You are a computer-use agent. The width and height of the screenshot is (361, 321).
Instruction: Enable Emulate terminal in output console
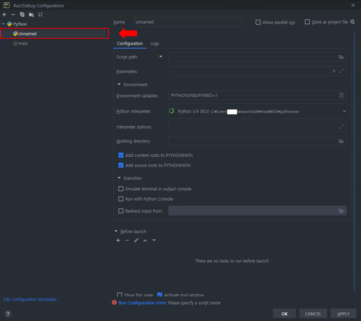point(121,189)
